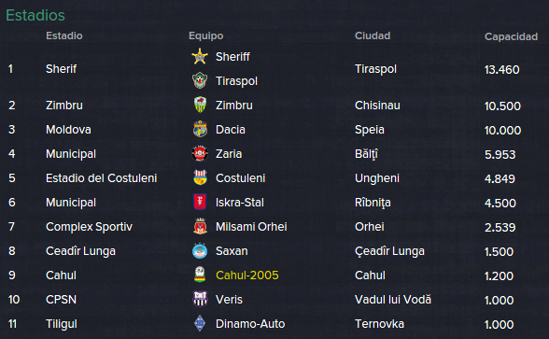Click the Vadul lui Vodă city name
Screen dimensions: 549x339
point(393,300)
